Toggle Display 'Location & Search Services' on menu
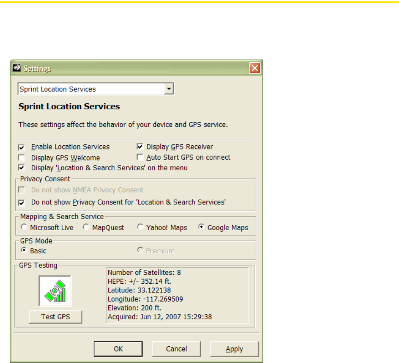This screenshot has width=399, height=363. [x=22, y=168]
